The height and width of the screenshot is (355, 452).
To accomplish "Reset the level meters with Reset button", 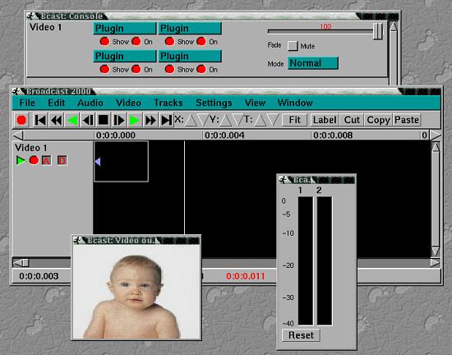I will [301, 335].
